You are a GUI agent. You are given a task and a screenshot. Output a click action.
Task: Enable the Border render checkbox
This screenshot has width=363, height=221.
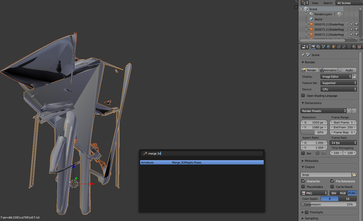tap(303, 153)
